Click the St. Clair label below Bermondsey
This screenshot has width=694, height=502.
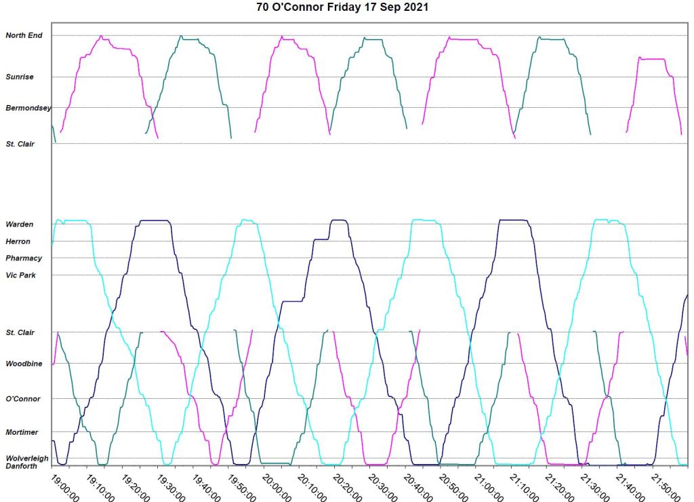coord(20,144)
